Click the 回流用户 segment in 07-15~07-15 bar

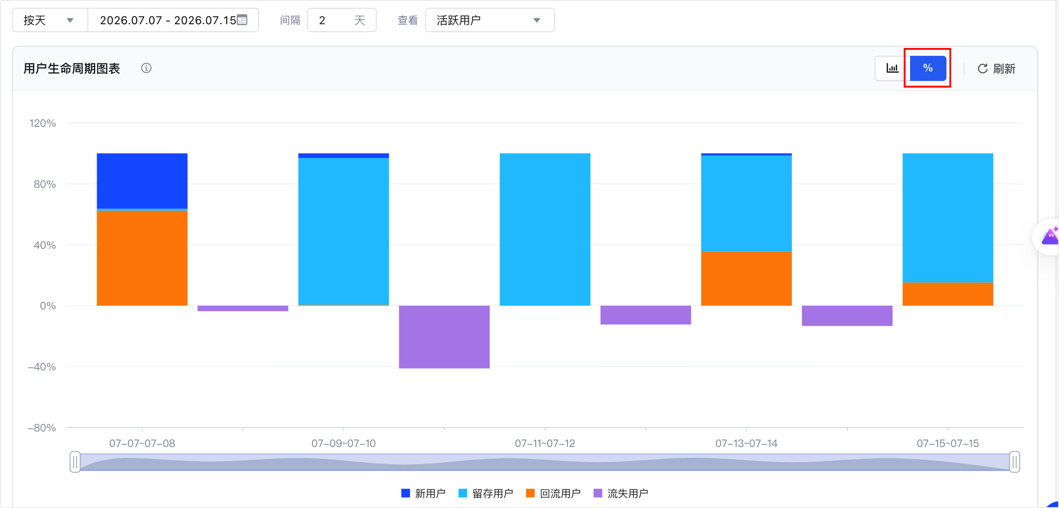click(x=948, y=294)
